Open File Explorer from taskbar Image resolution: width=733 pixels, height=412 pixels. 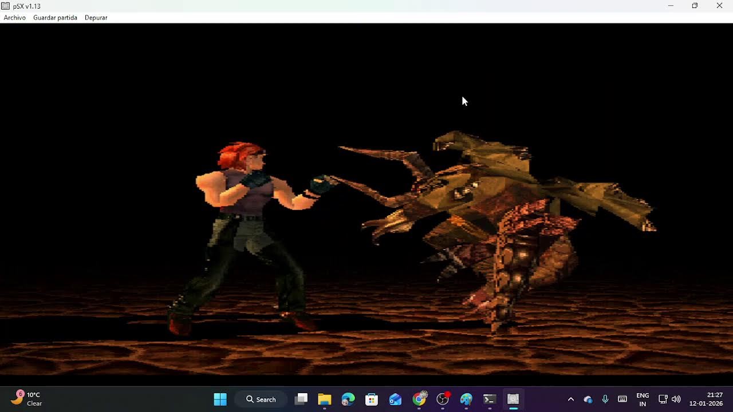pyautogui.click(x=325, y=399)
